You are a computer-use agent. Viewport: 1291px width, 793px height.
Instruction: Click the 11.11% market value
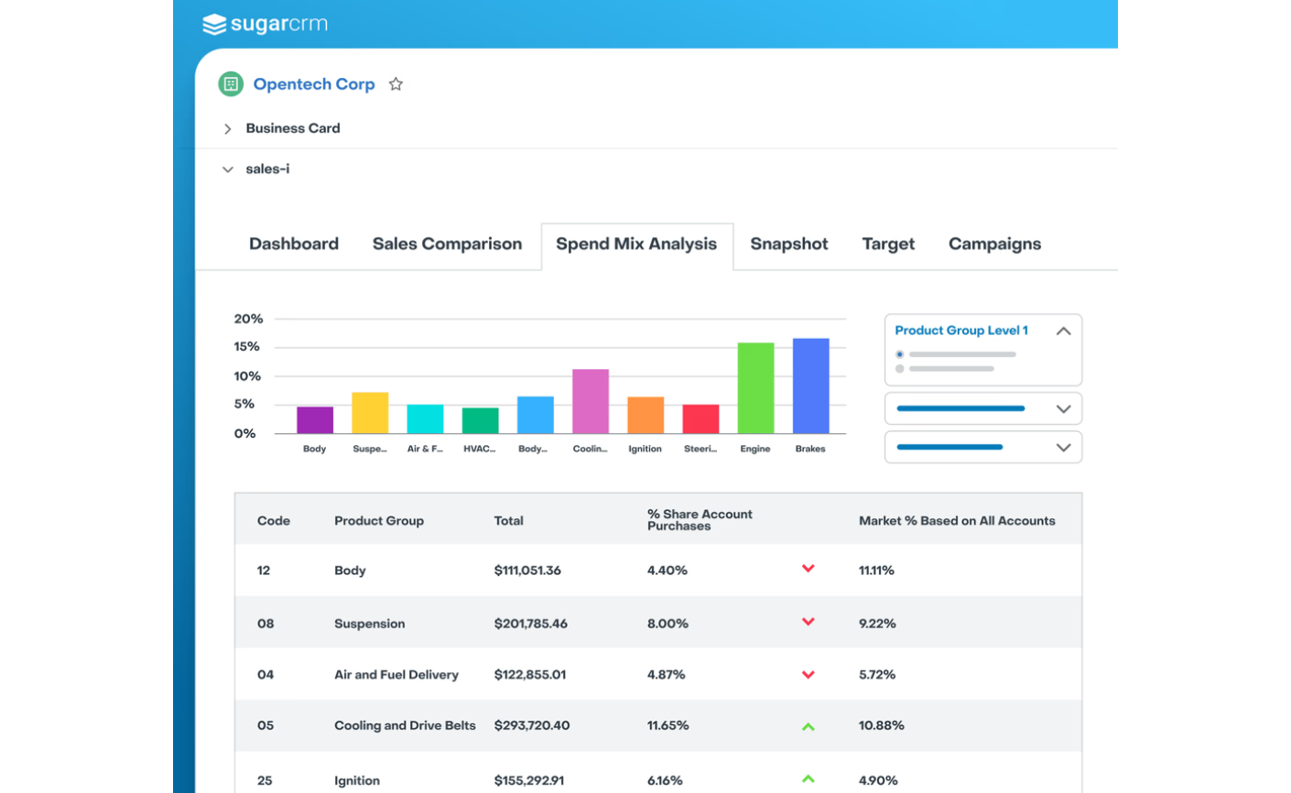(x=876, y=570)
